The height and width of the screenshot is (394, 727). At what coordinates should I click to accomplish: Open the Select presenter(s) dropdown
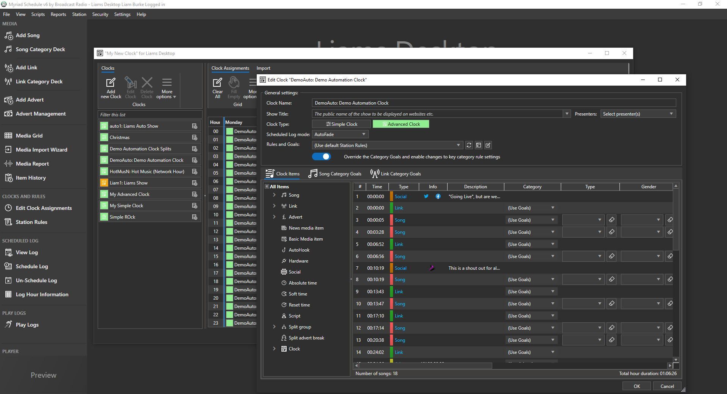click(638, 114)
